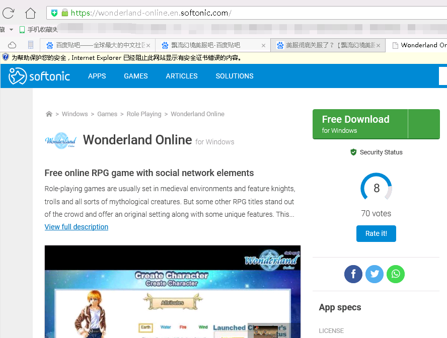Close the 飘流幻境美服吧 tab
This screenshot has height=338, width=447.
coord(263,45)
